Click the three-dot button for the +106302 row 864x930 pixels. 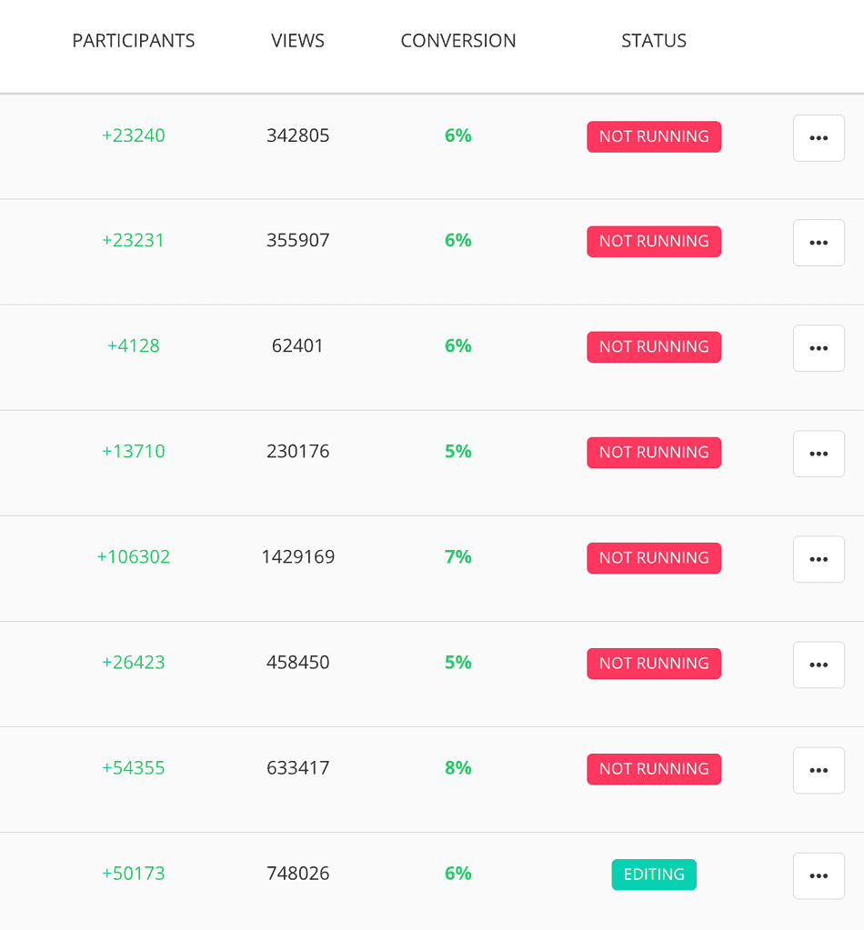pyautogui.click(x=819, y=559)
